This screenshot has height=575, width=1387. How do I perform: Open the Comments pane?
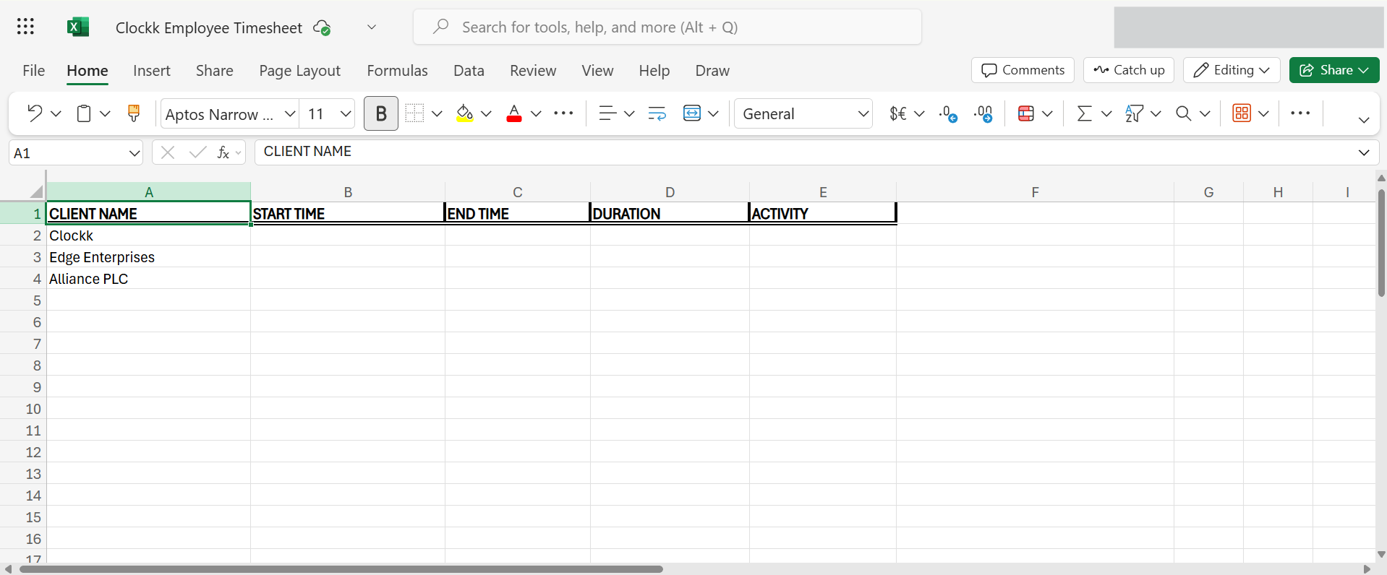1023,70
